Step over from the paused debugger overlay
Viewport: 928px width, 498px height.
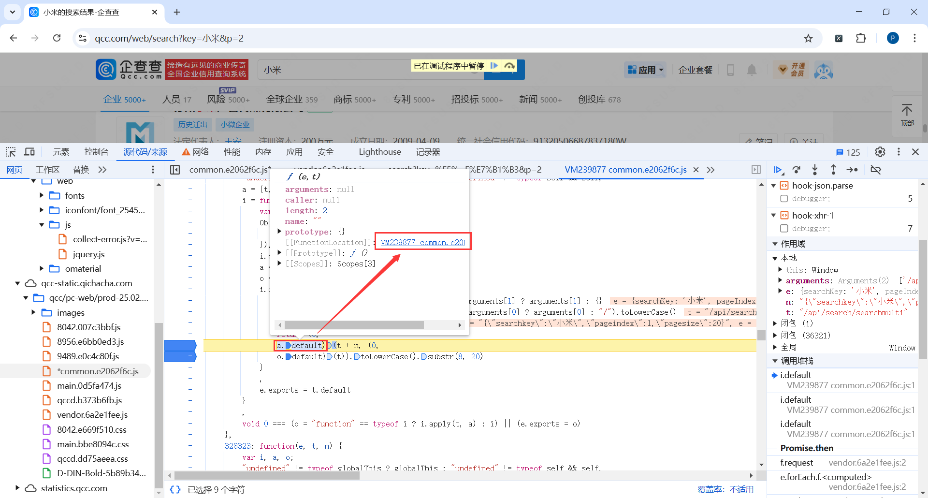pyautogui.click(x=509, y=66)
